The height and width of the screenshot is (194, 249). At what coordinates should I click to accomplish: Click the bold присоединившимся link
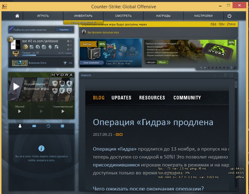[116, 165]
